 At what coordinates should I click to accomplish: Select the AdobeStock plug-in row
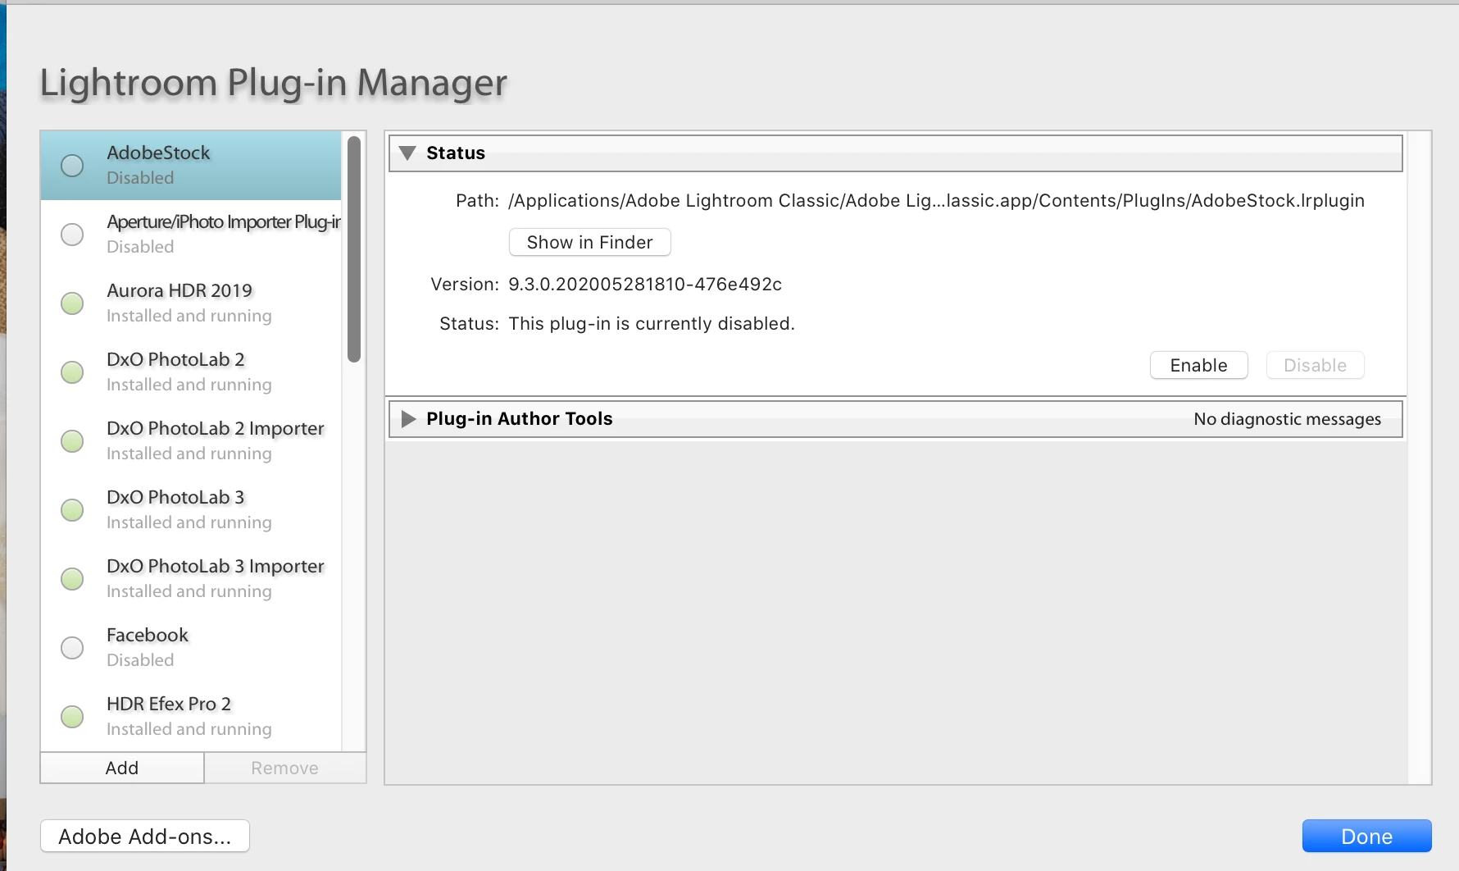pyautogui.click(x=191, y=166)
